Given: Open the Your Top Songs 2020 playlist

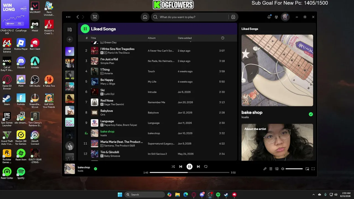Looking at the screenshot, I should 70,122.
